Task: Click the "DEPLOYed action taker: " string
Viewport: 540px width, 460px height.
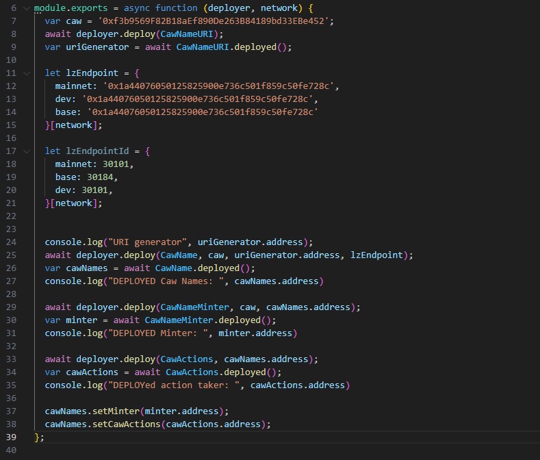Action: [x=174, y=385]
